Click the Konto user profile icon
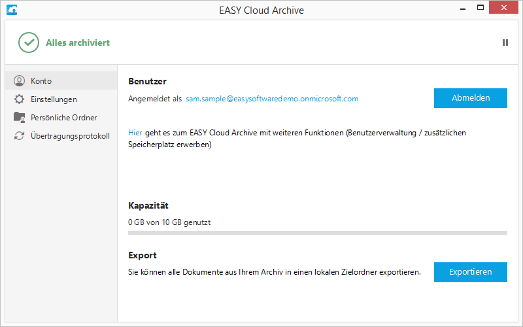The width and height of the screenshot is (523, 327). pos(19,81)
